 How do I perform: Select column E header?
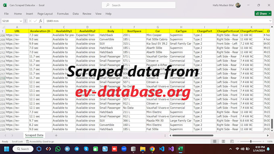pos(111,27)
